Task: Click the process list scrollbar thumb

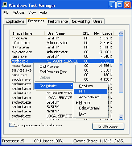Action: pyautogui.click(x=121, y=64)
